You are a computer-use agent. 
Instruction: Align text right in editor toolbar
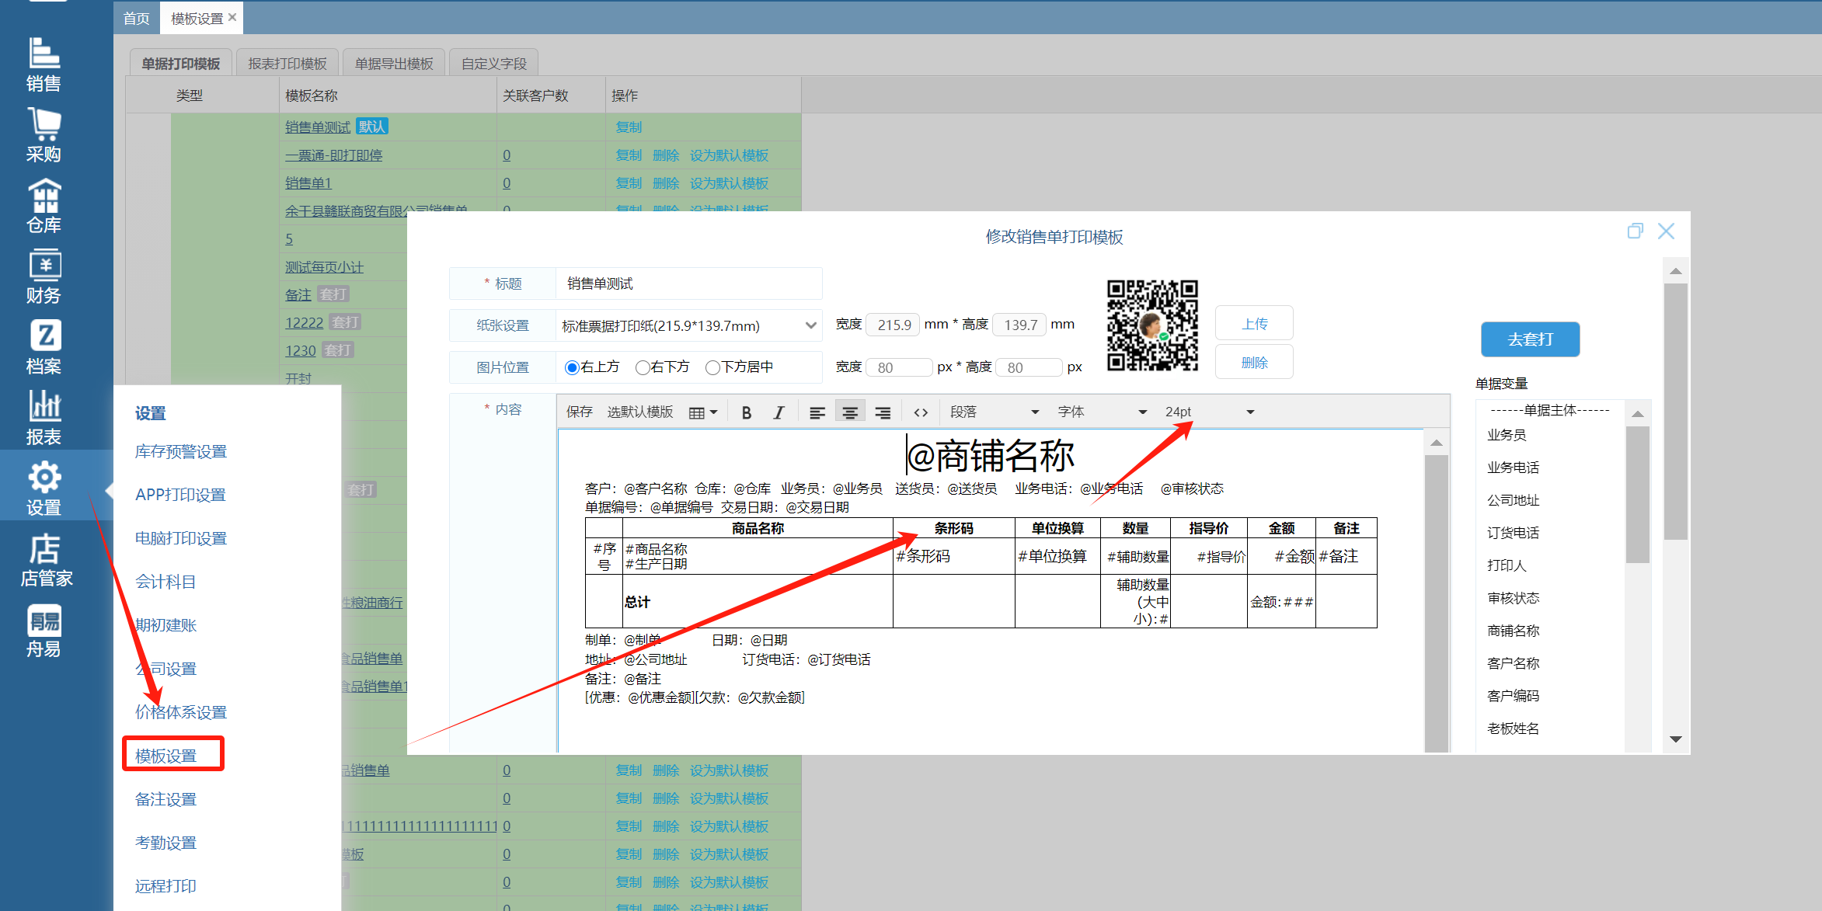[883, 412]
